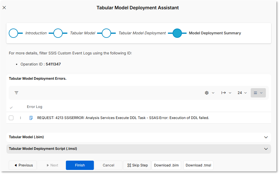Click the Cancel button
The width and height of the screenshot is (279, 174).
(108, 165)
